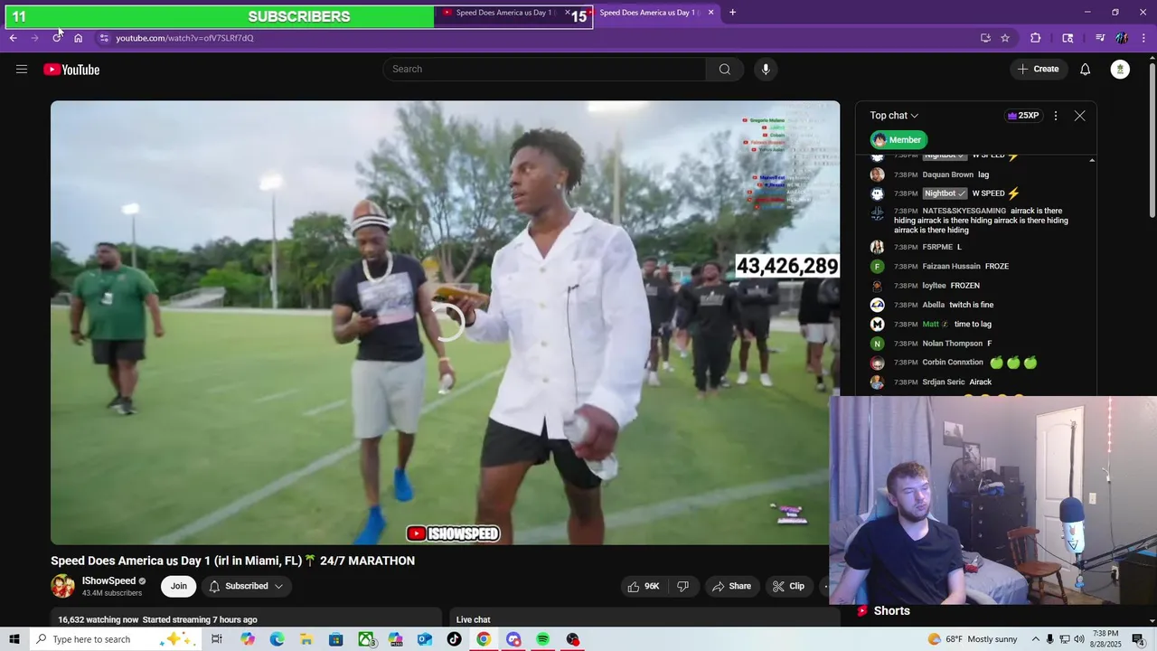Viewport: 1157px width, 651px height.
Task: Go to the YouTube home logo
Action: tap(71, 70)
